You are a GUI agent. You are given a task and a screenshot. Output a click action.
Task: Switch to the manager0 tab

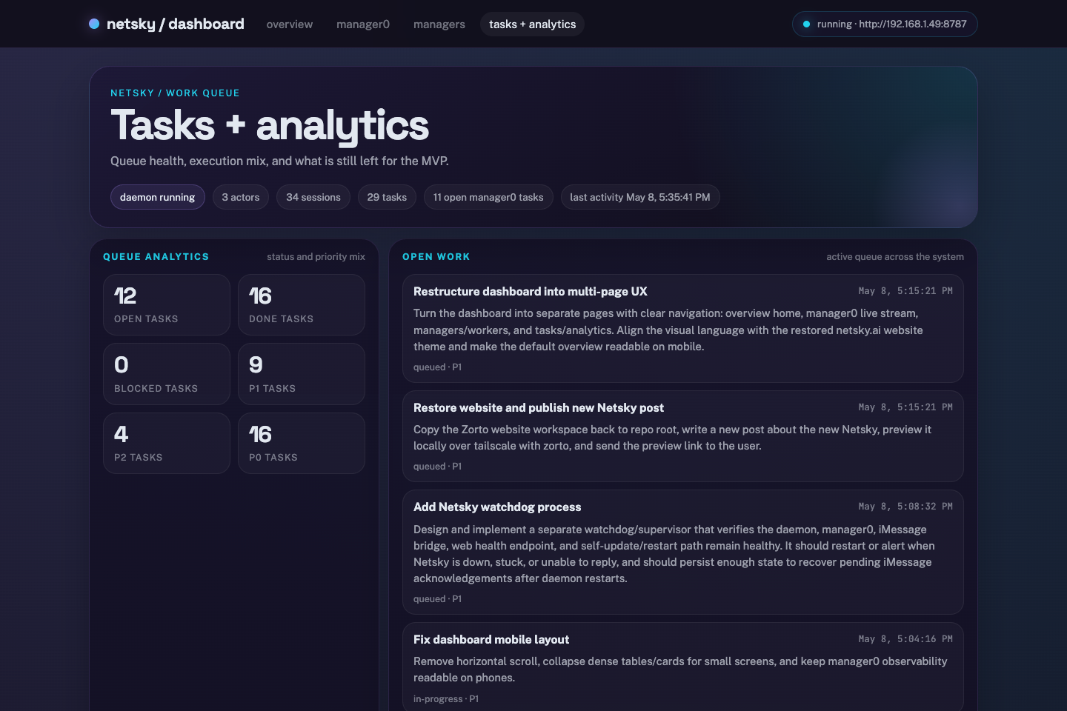[x=363, y=24]
